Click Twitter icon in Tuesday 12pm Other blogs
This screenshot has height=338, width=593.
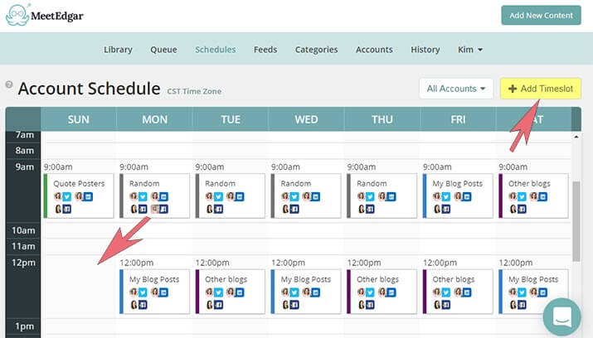coord(219,292)
